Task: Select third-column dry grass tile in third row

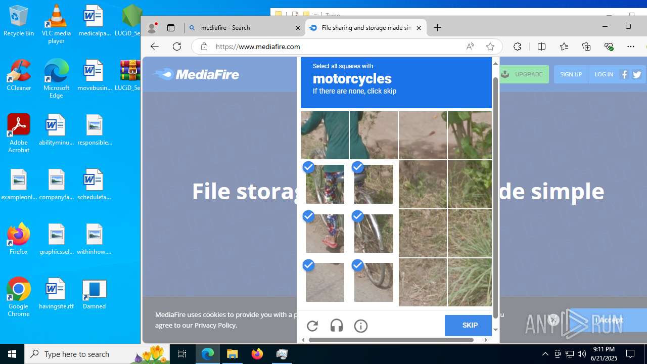Action: pos(423,233)
